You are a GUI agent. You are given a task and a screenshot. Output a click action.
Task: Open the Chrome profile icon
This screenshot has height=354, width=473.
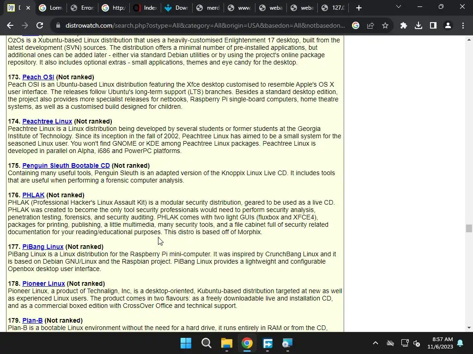448,26
